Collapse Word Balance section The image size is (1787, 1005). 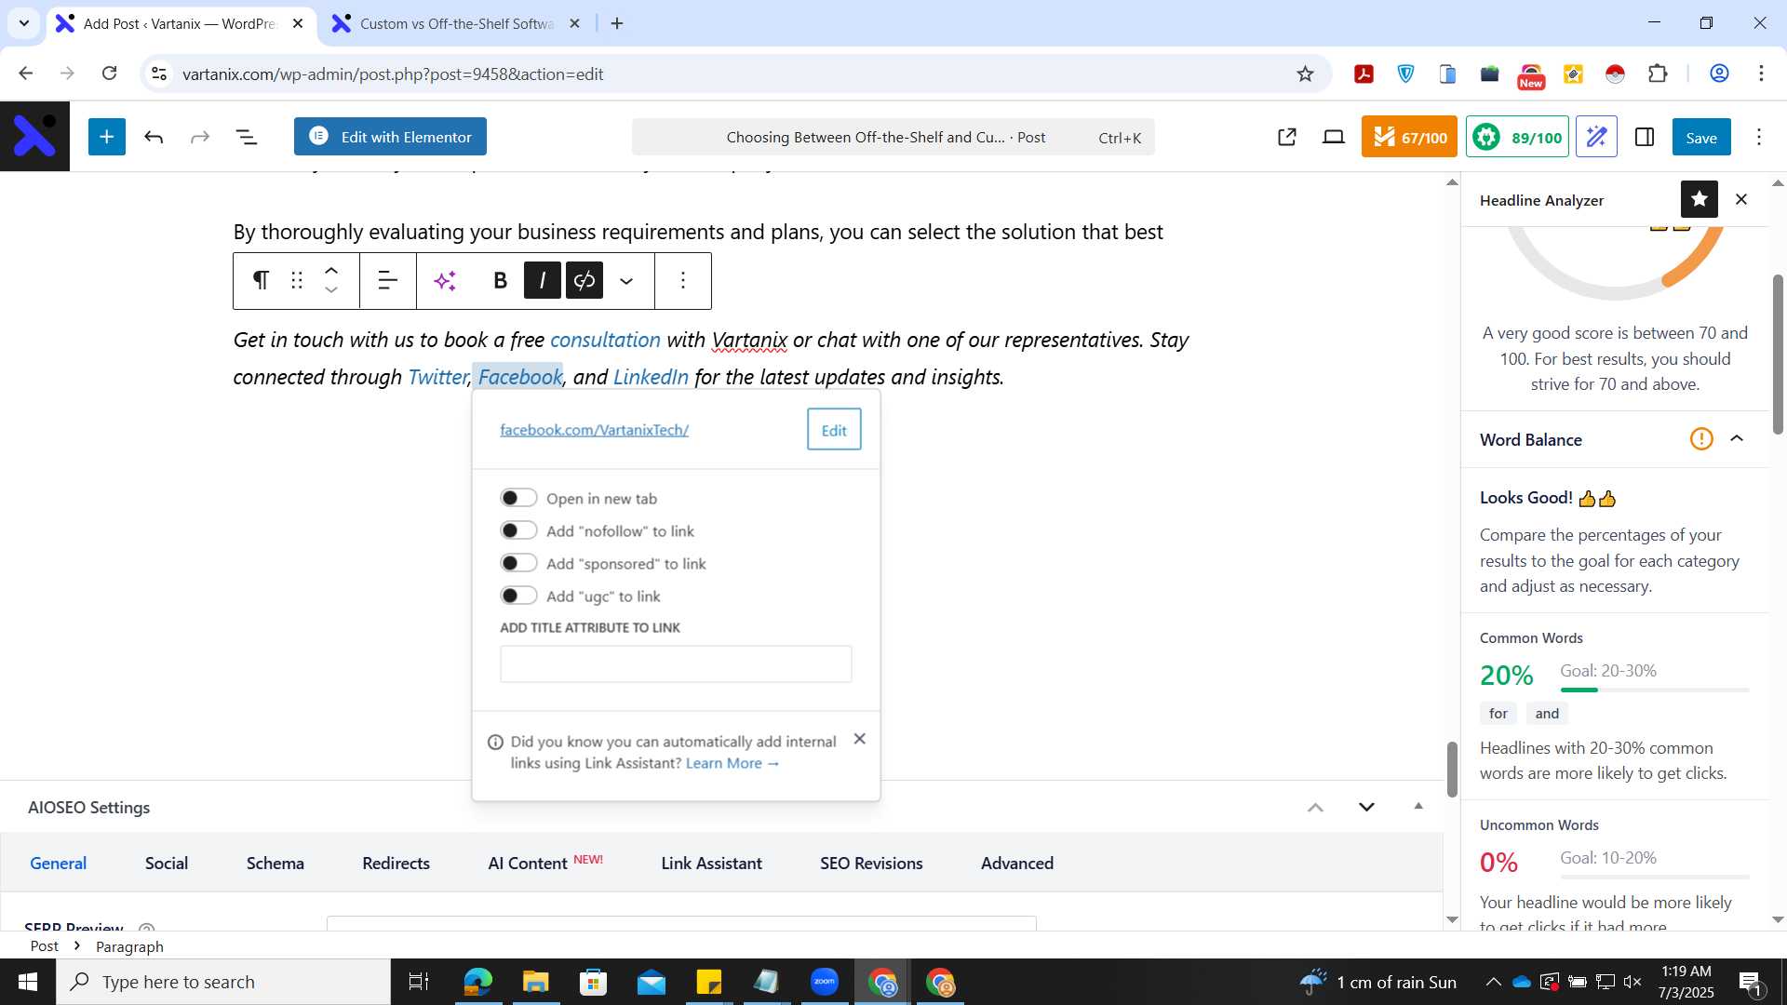point(1737,438)
